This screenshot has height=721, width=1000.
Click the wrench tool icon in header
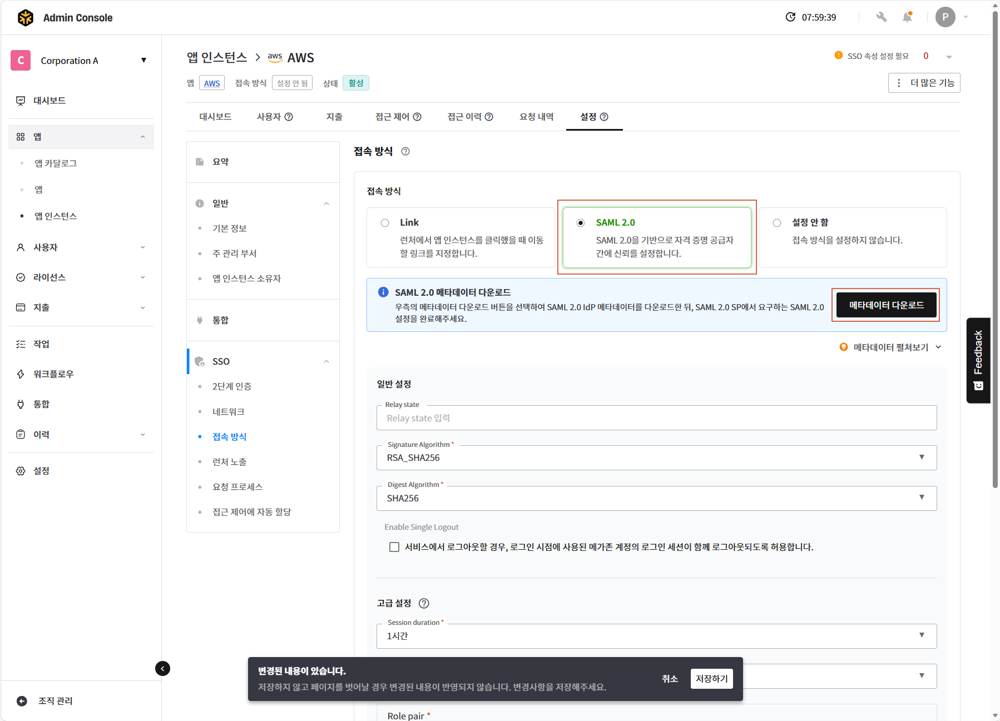pyautogui.click(x=881, y=17)
